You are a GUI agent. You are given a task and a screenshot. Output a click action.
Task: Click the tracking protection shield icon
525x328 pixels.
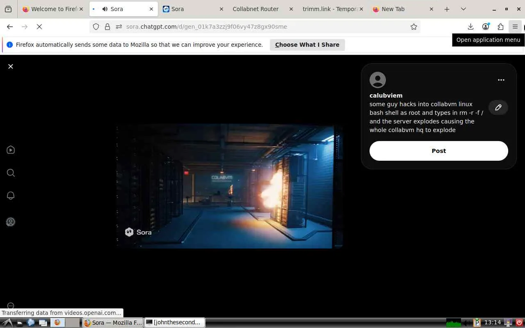[x=96, y=27]
